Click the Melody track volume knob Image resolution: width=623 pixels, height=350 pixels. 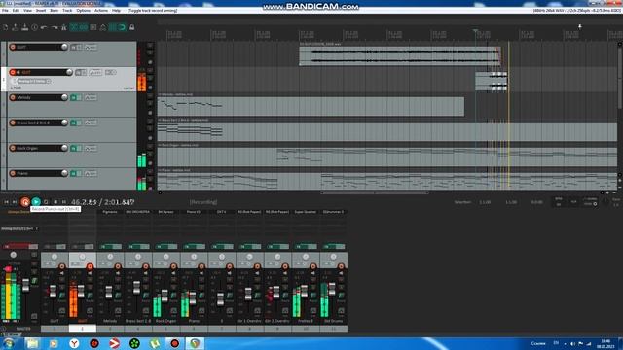coord(64,97)
